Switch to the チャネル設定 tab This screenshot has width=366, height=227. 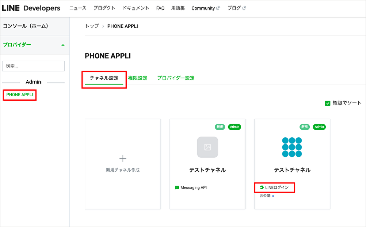pos(104,78)
